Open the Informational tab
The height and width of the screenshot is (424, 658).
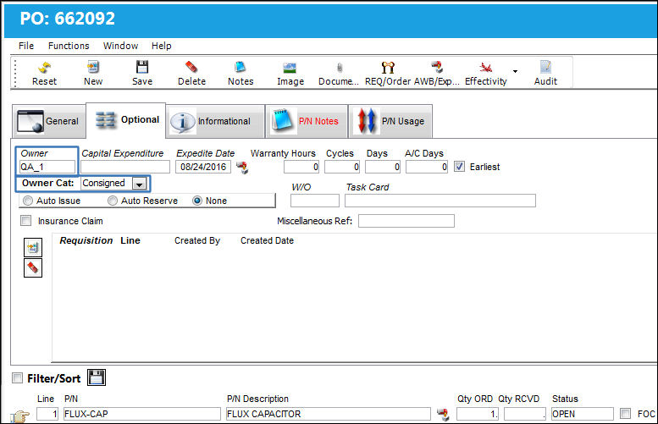point(215,121)
